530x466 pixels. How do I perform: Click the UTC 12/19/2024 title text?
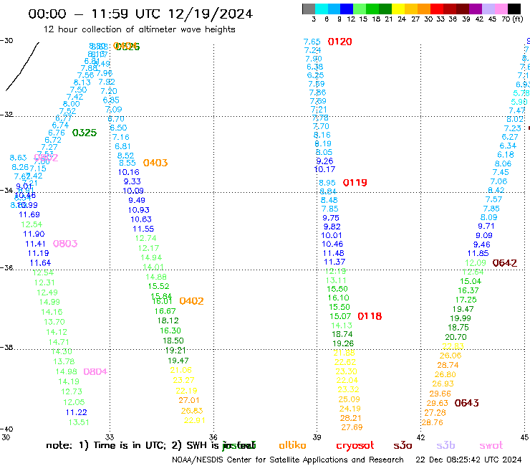tap(194, 14)
